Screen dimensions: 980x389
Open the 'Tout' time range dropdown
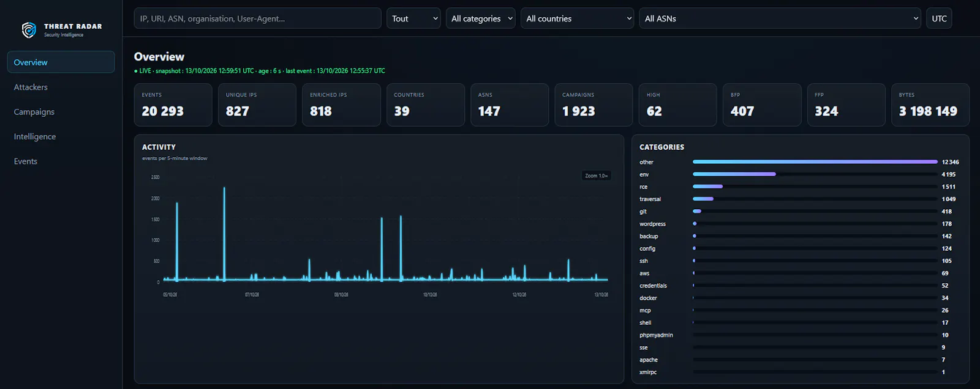(x=413, y=18)
